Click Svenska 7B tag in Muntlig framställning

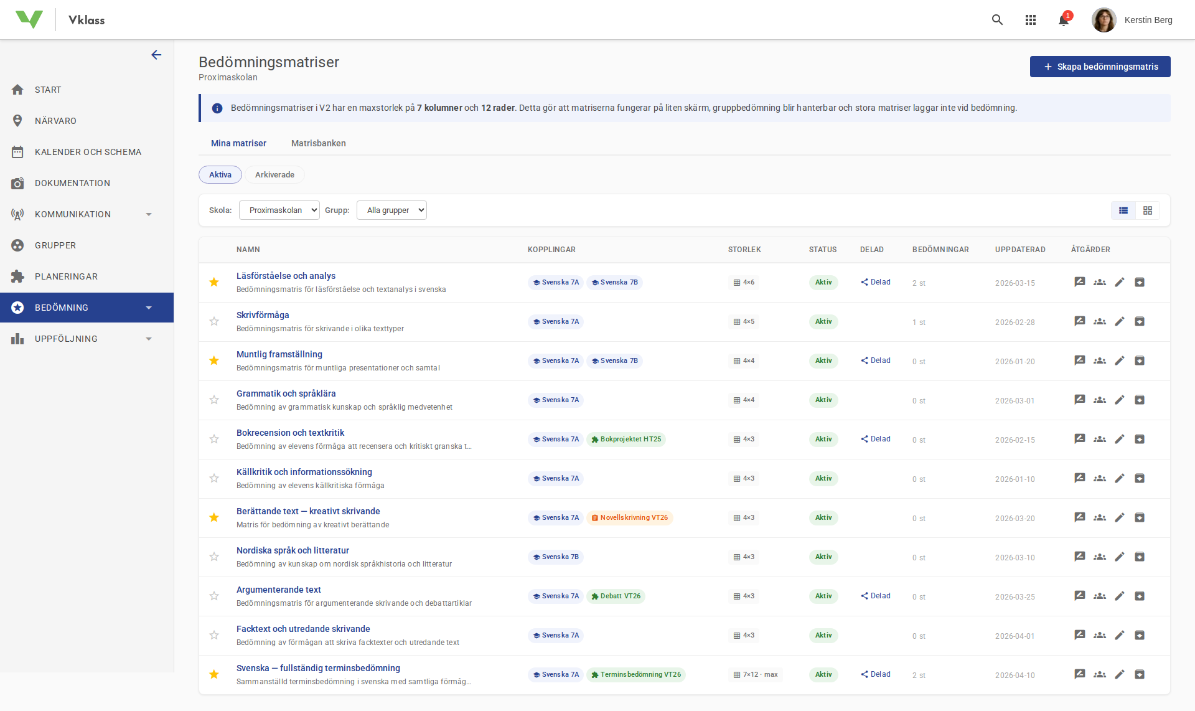[x=614, y=360]
